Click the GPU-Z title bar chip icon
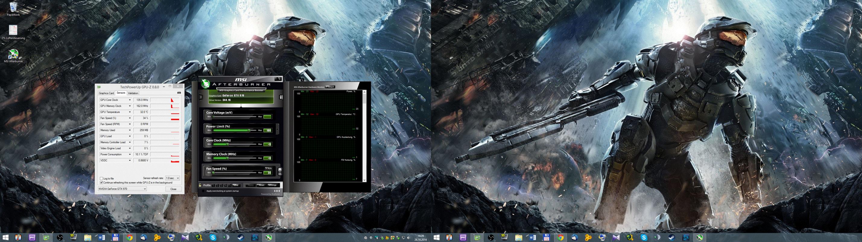The image size is (862, 242). pyautogui.click(x=99, y=87)
